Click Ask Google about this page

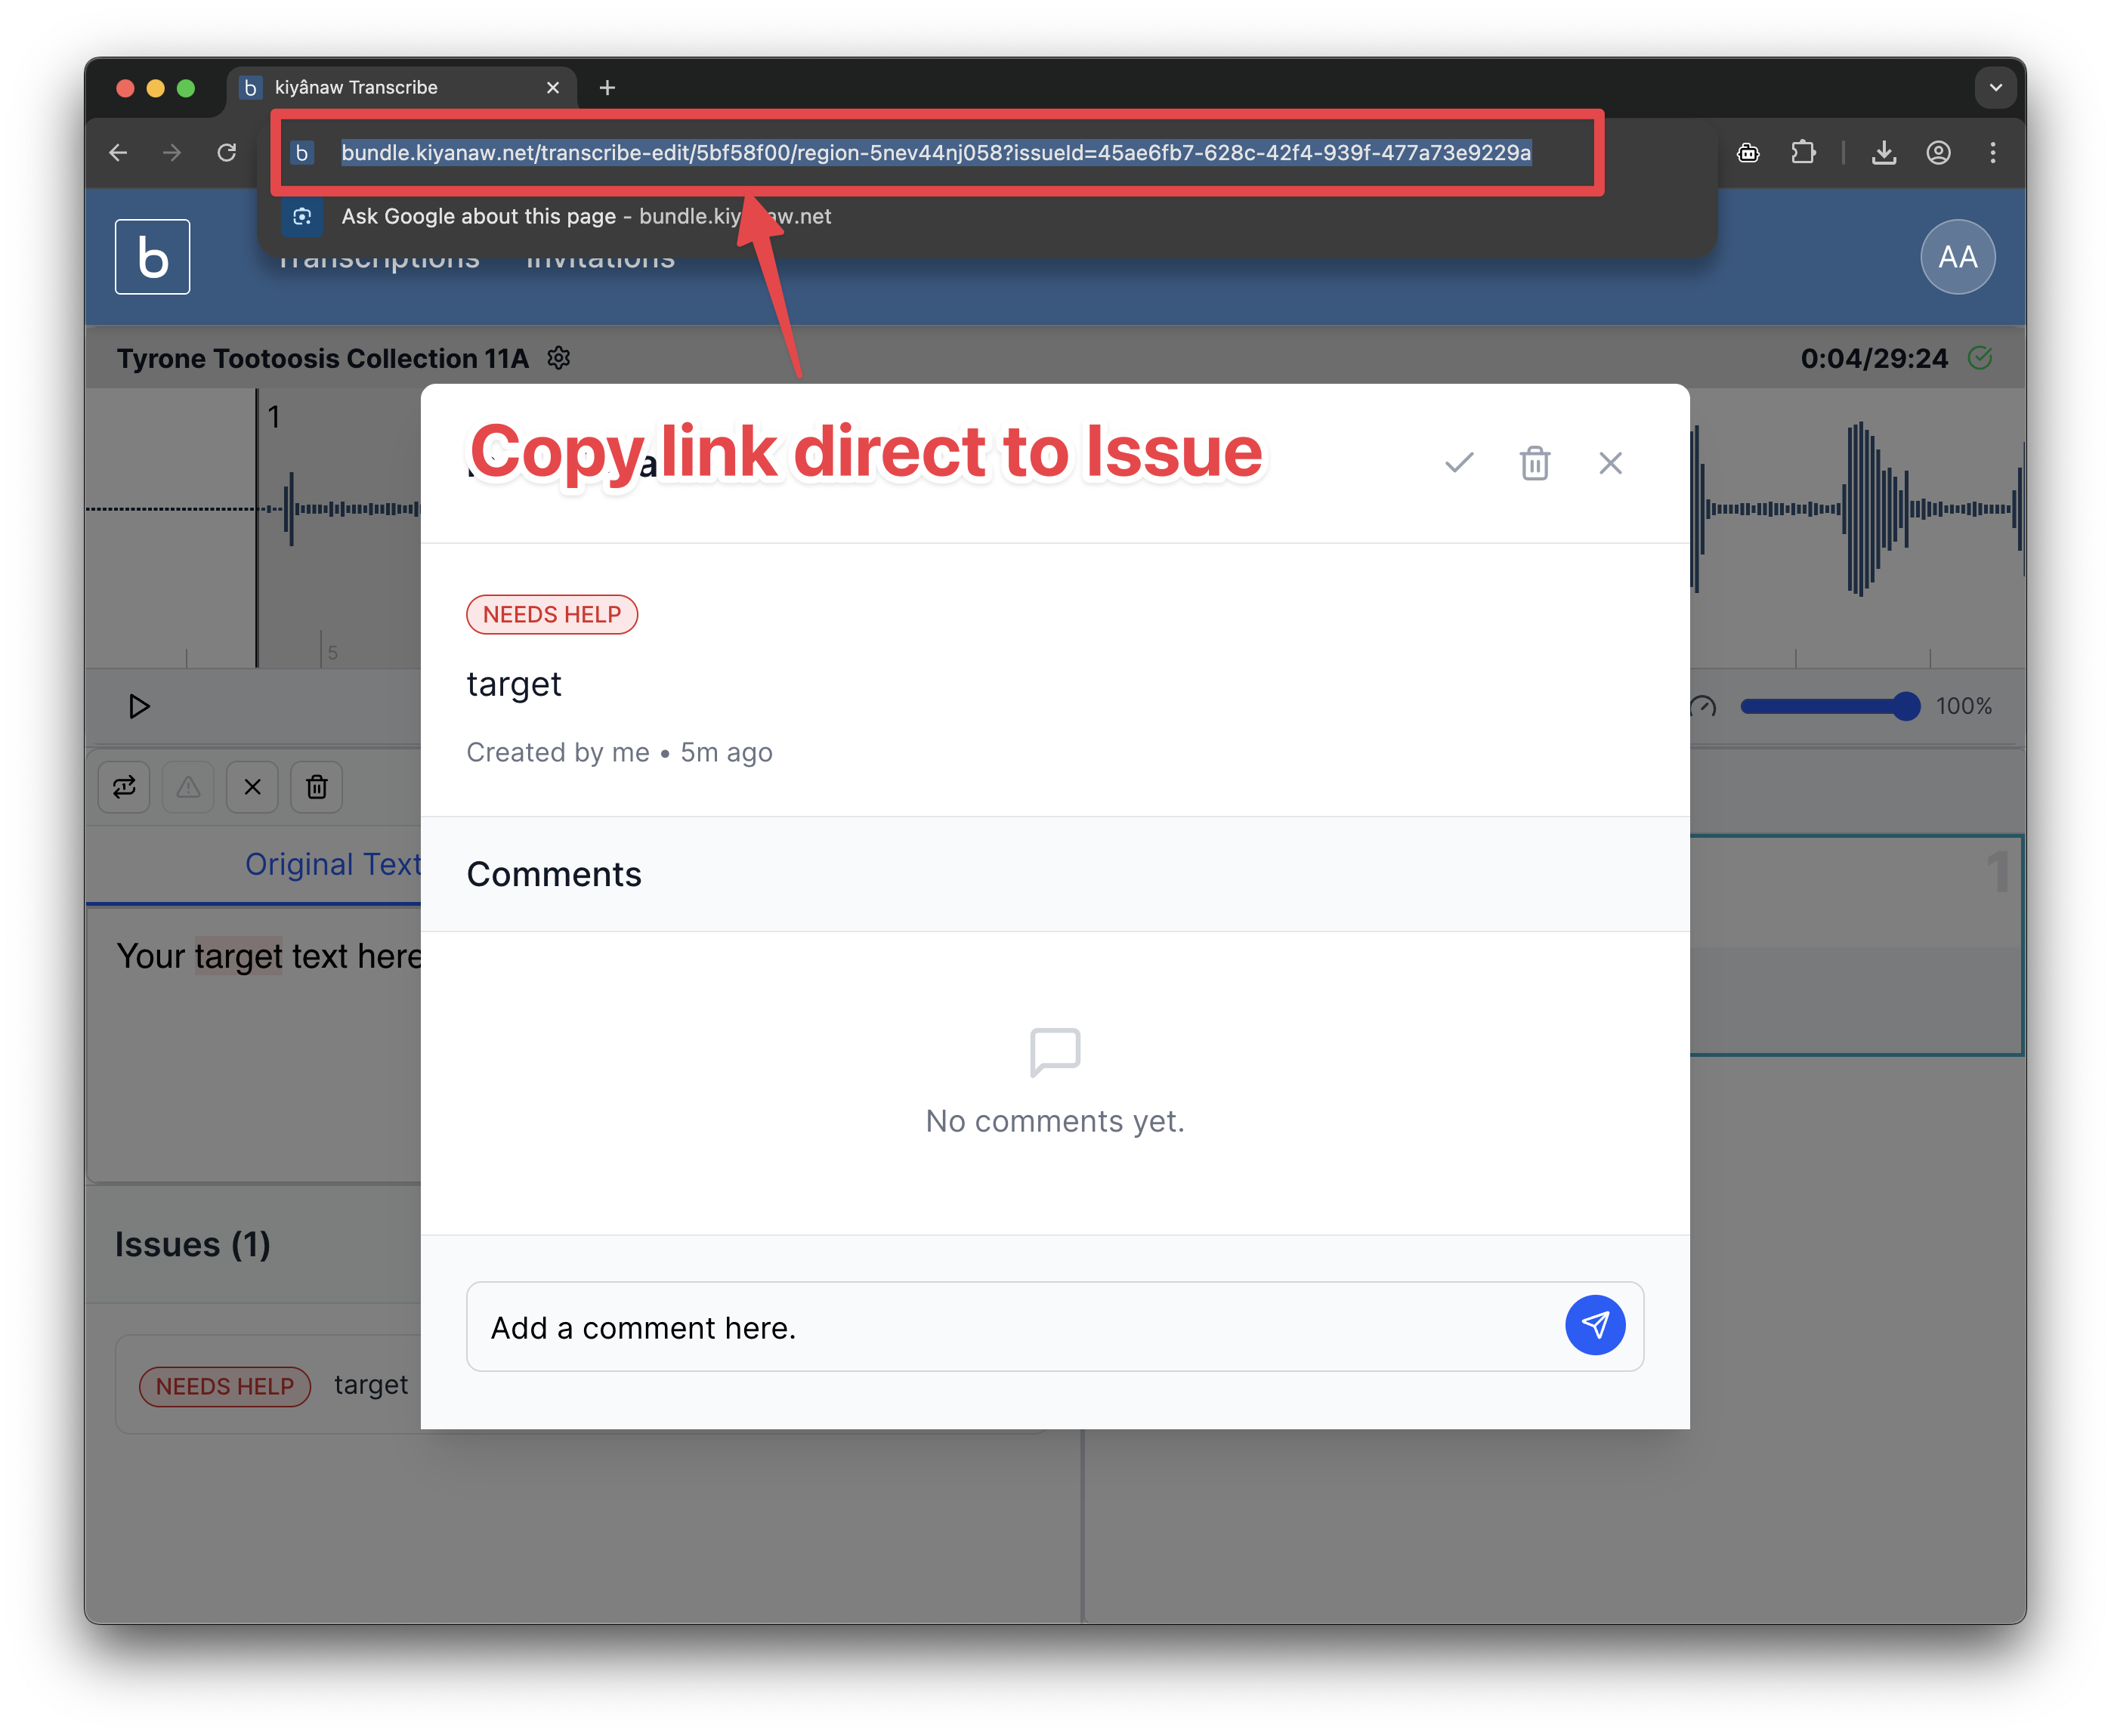478,216
